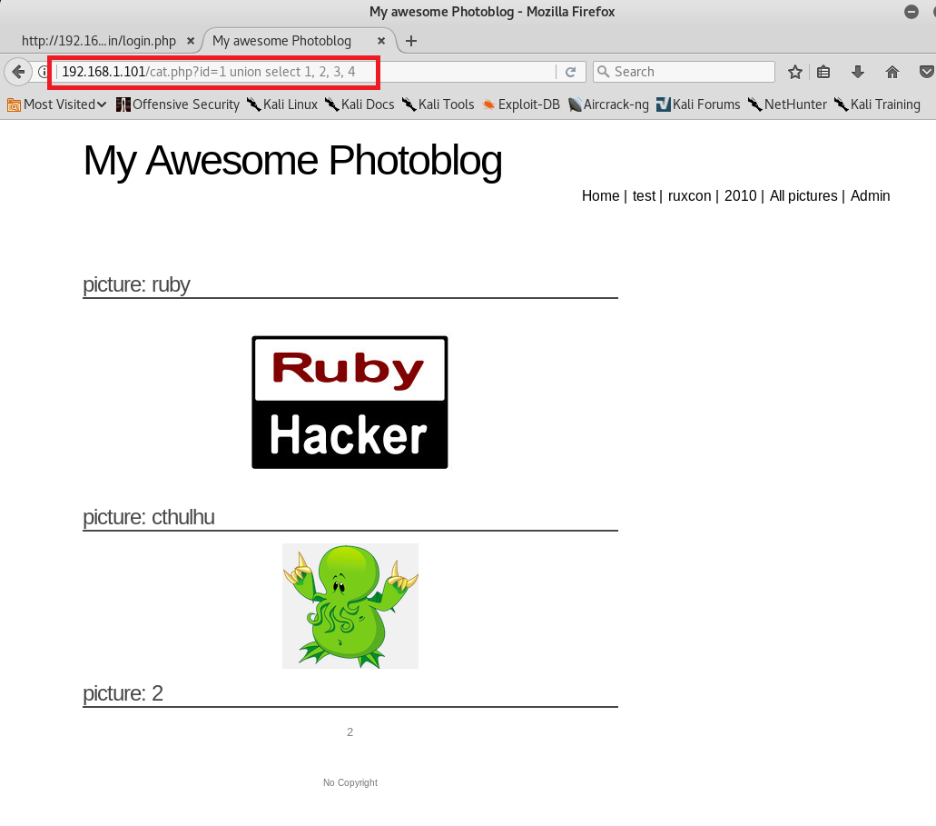
Task: View the All pictures page
Action: pos(803,196)
